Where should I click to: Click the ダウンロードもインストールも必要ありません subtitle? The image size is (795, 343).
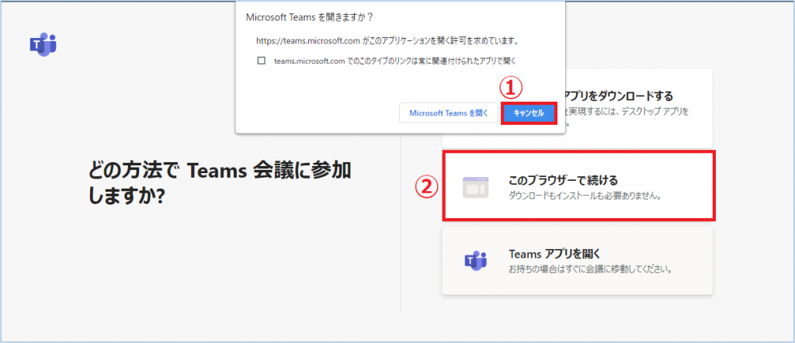(x=584, y=196)
